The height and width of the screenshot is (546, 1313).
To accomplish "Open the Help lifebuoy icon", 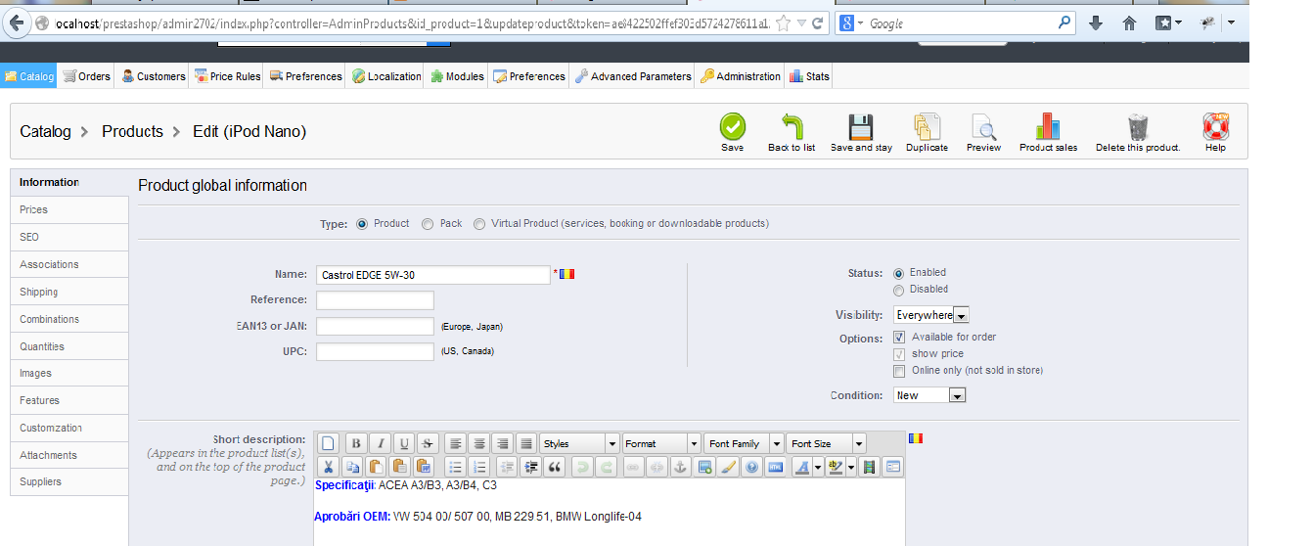I will tap(1215, 127).
